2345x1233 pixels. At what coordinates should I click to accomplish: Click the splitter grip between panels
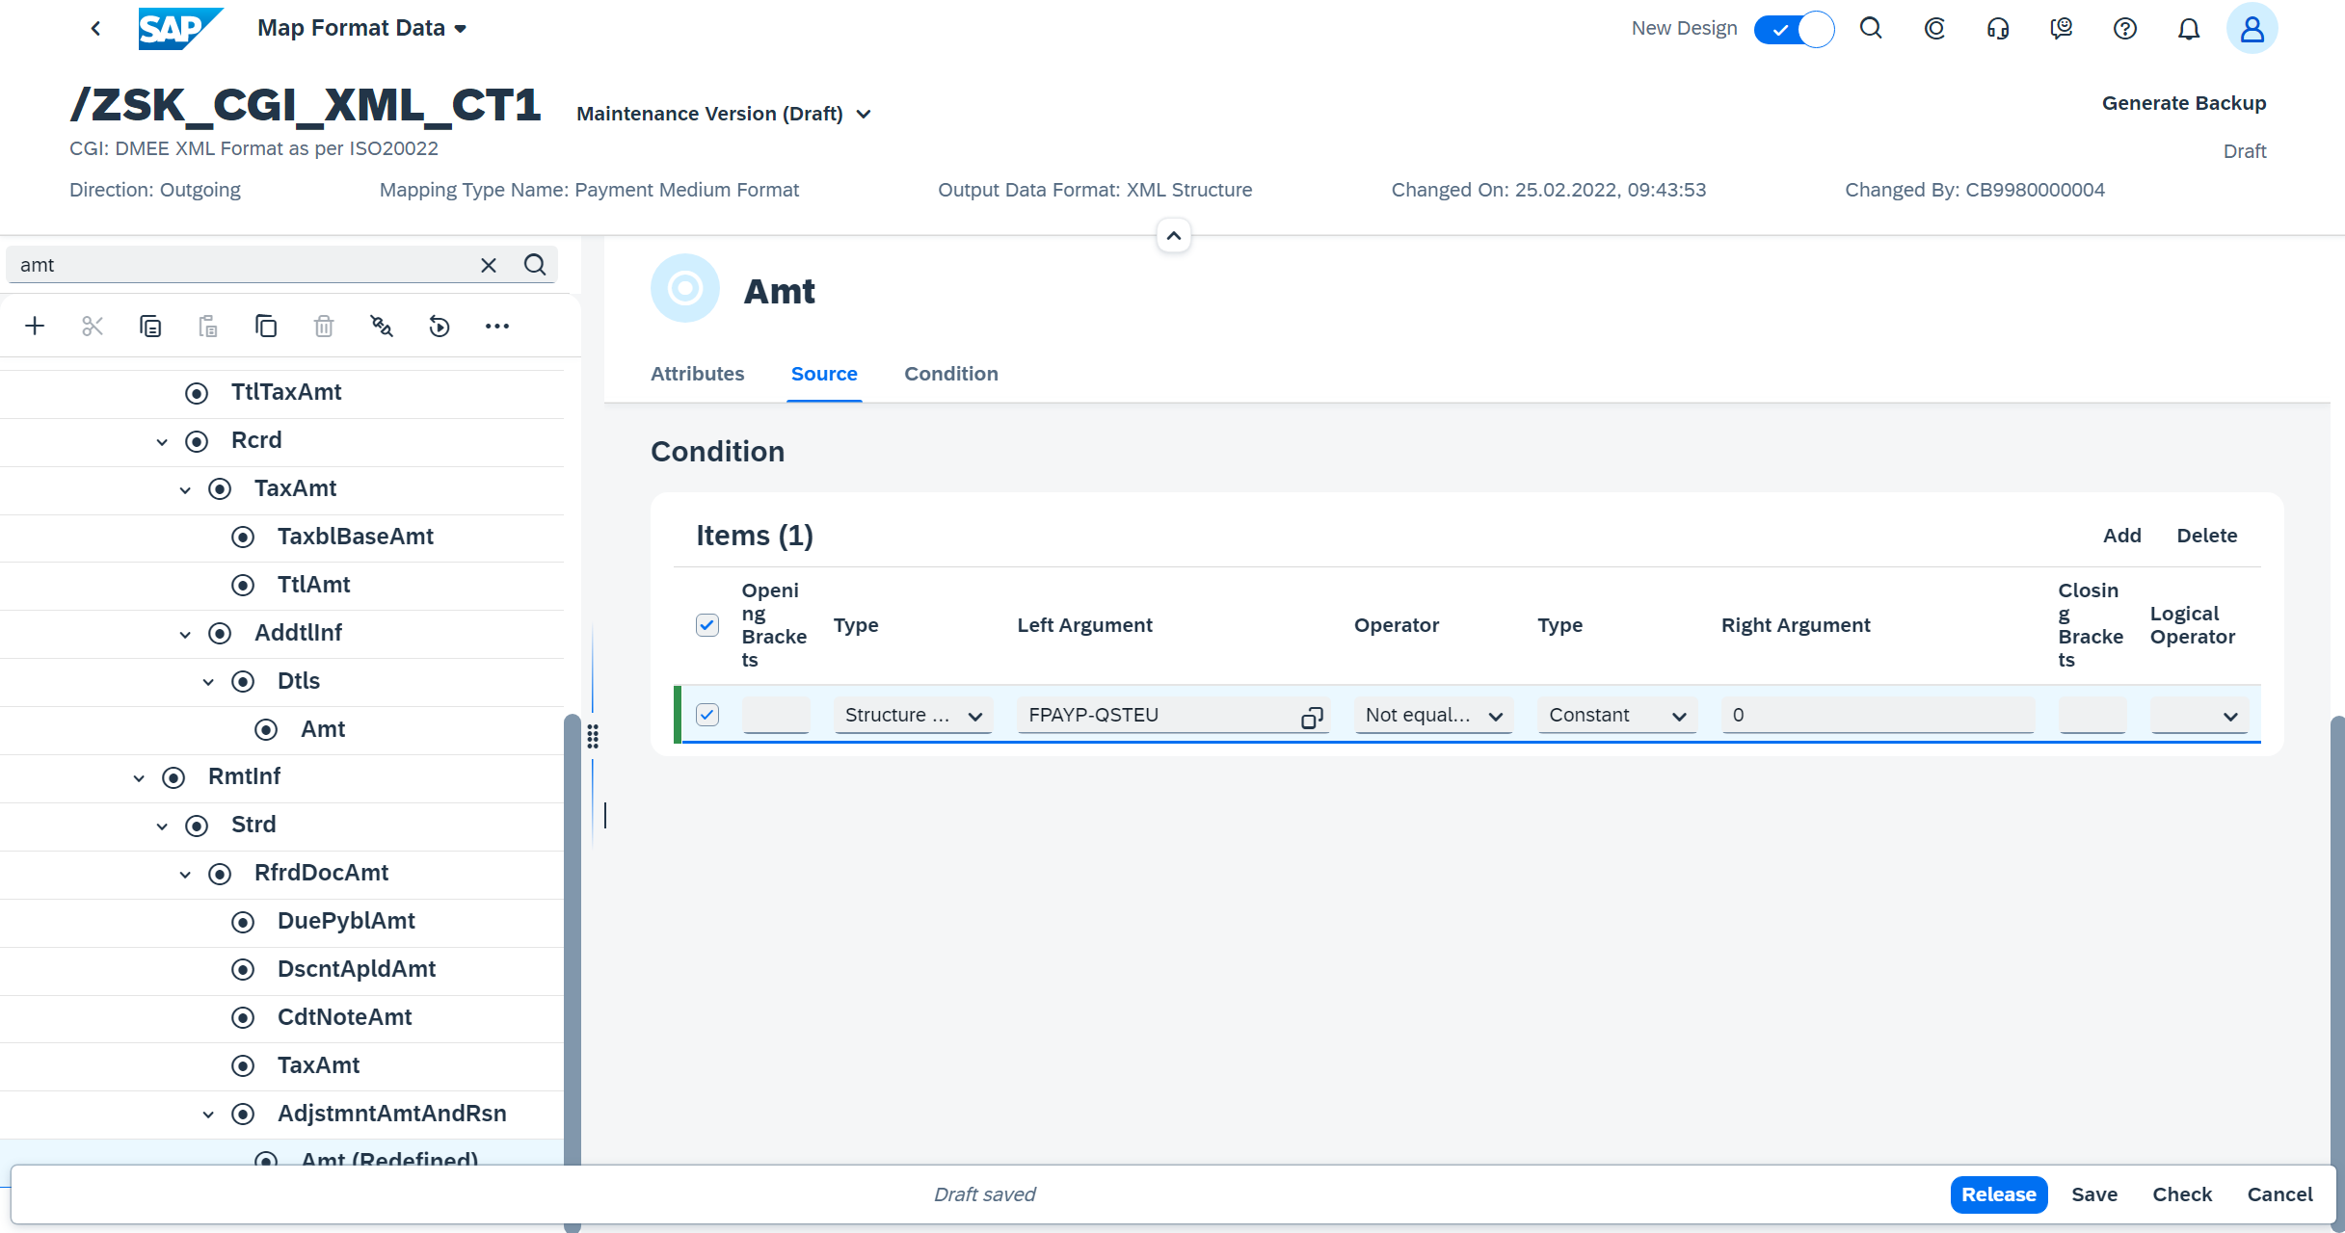coord(593,737)
